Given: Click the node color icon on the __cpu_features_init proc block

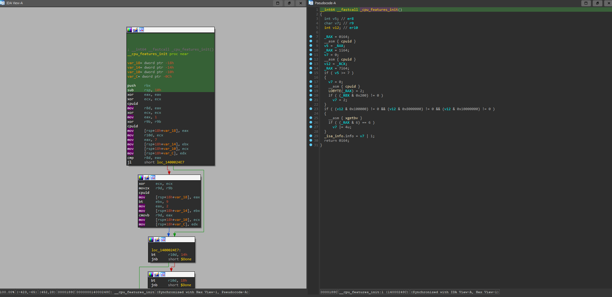Looking at the screenshot, I should click(129, 30).
